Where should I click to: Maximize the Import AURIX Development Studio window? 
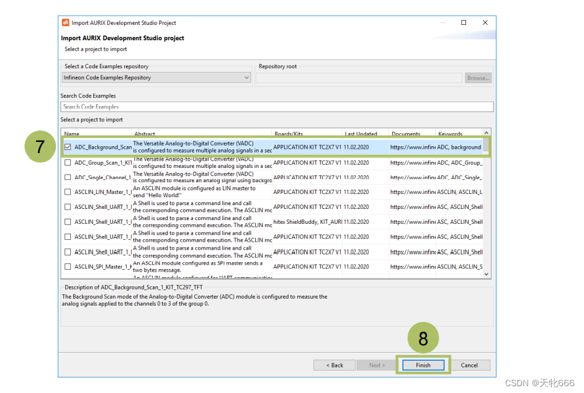tap(464, 22)
